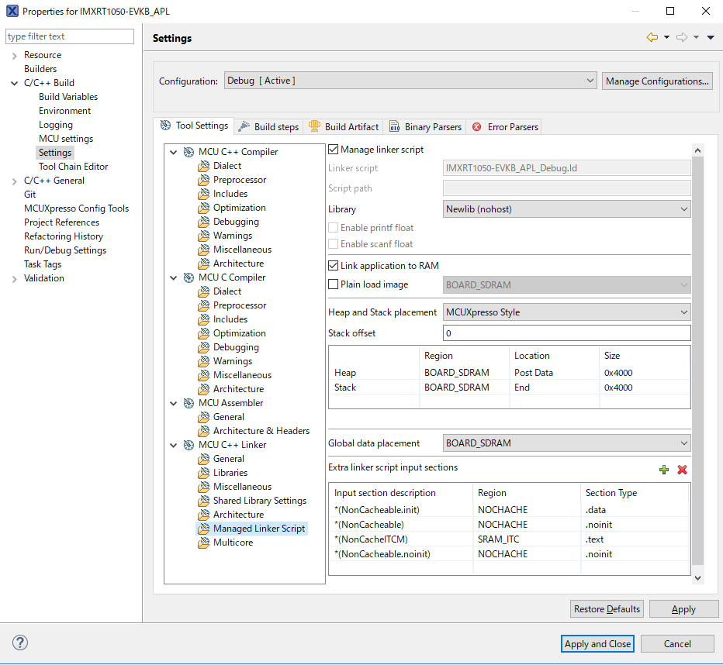Collapse the MCU C++ Linker node
The height and width of the screenshot is (665, 723).
coord(173,446)
